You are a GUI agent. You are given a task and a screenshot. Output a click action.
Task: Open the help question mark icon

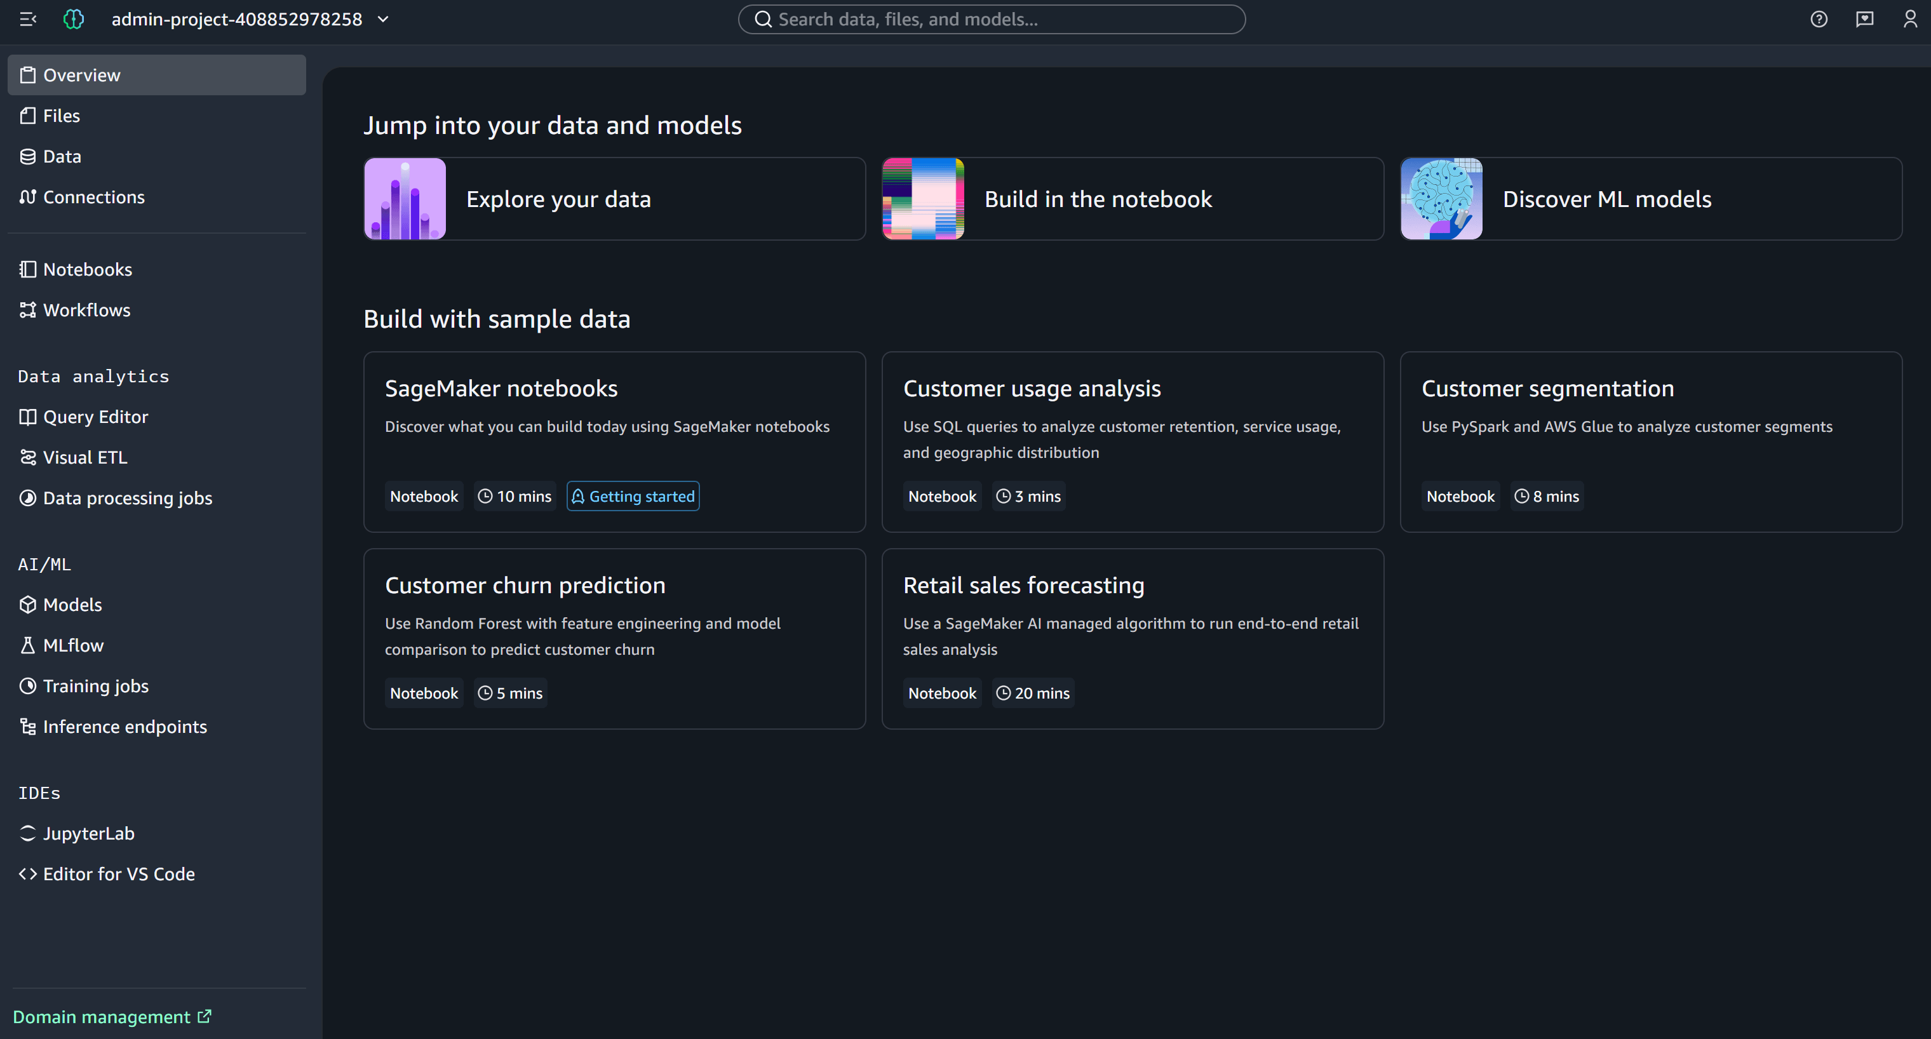coord(1819,20)
